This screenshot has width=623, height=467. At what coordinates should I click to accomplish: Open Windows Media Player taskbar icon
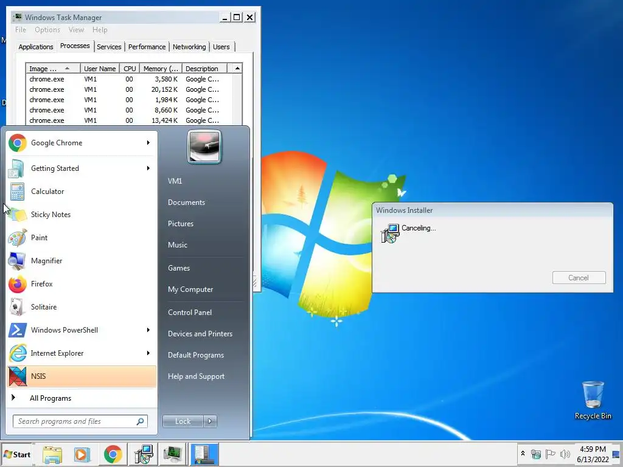[82, 454]
